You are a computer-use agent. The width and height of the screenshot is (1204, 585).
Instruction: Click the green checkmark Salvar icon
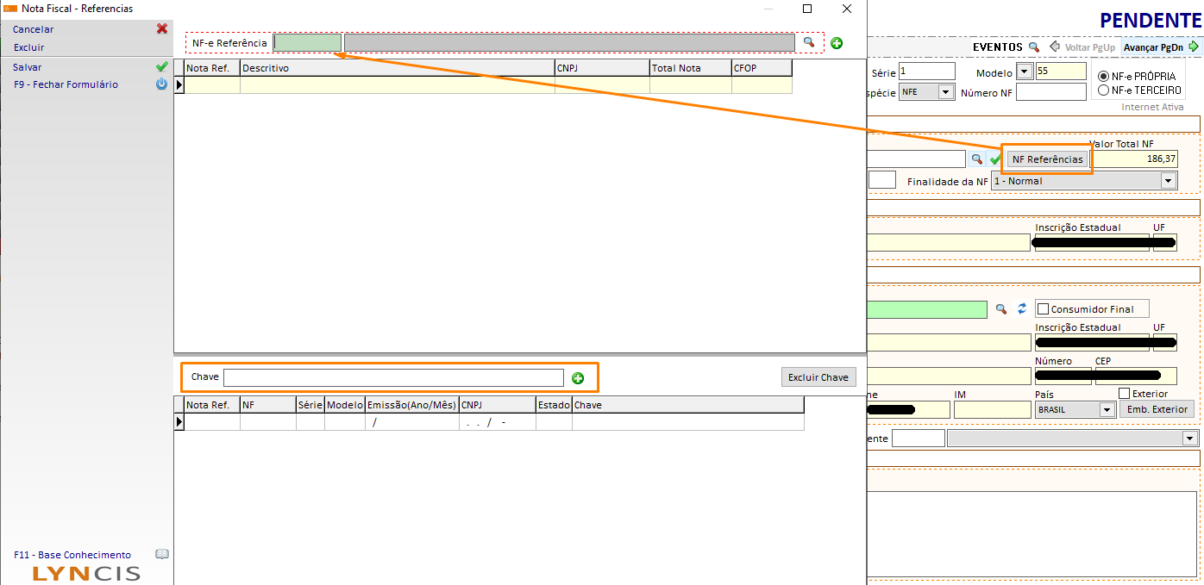tap(162, 67)
